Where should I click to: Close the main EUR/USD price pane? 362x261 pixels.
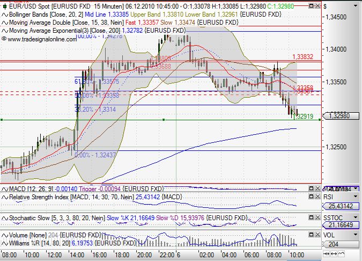click(x=317, y=5)
